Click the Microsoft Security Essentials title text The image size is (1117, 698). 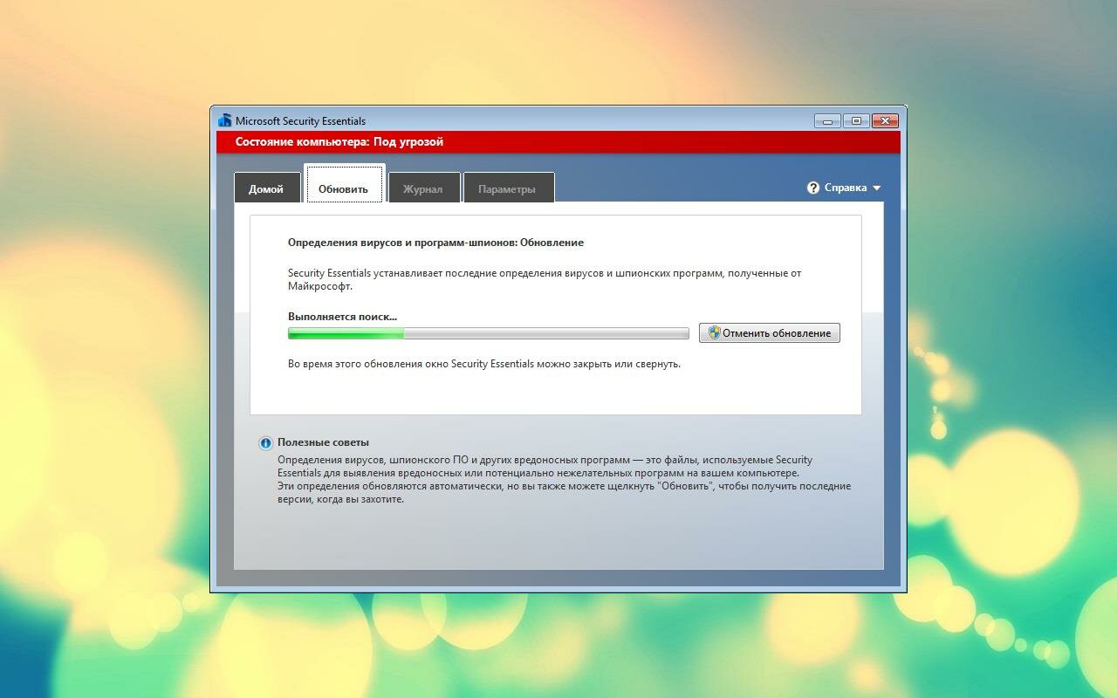coord(300,121)
